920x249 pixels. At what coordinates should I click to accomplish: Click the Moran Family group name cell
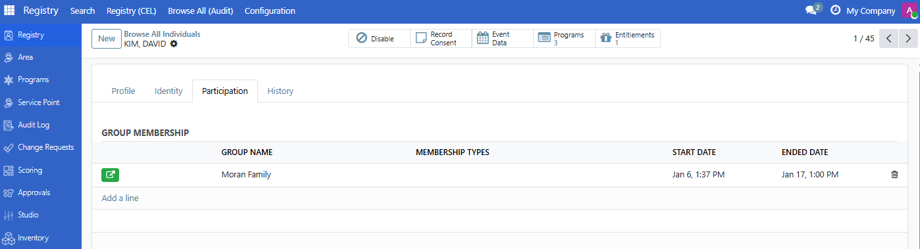click(x=246, y=175)
